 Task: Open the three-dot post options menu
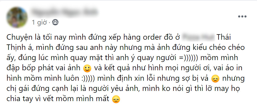tap(242, 16)
